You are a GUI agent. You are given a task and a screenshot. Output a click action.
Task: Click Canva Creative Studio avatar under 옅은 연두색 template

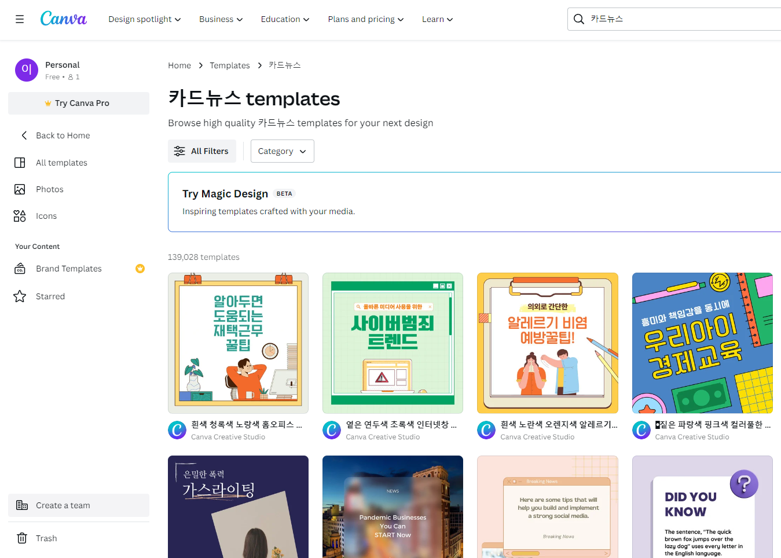pyautogui.click(x=332, y=430)
